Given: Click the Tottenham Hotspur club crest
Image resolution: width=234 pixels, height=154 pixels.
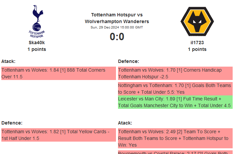Looking at the screenshot, I should click(x=37, y=21).
